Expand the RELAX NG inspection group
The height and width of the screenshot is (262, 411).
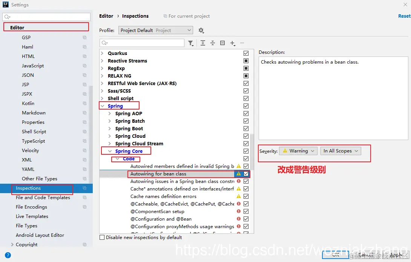(x=103, y=76)
